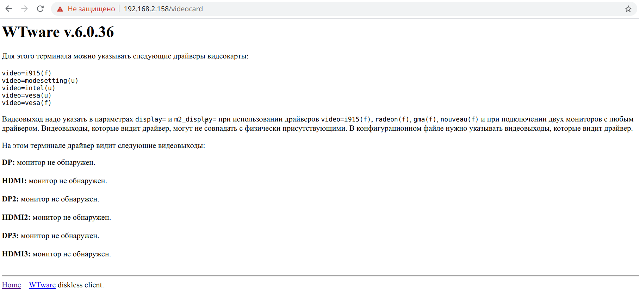Image resolution: width=639 pixels, height=293 pixels.
Task: Click the bold HDMI: output label
Action: point(14,181)
